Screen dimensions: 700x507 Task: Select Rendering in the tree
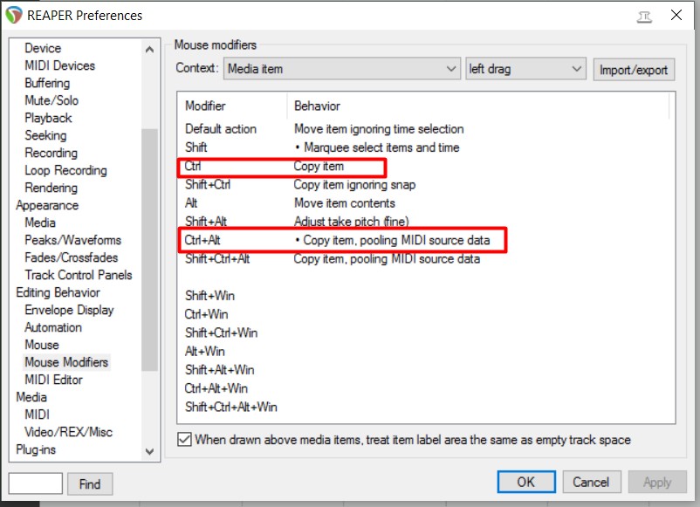click(x=51, y=188)
